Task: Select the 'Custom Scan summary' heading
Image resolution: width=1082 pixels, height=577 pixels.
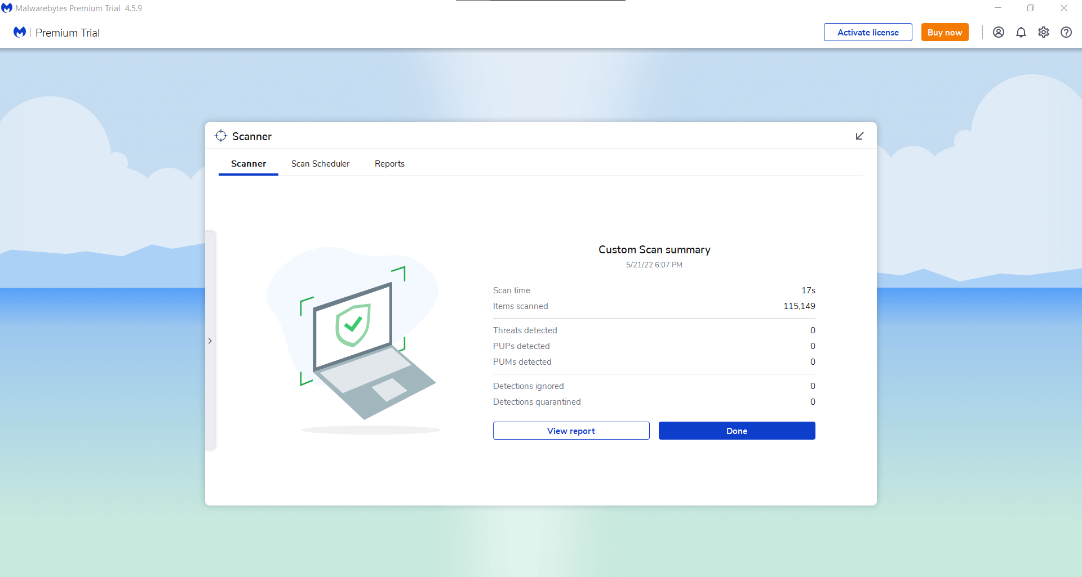Action: pos(654,249)
